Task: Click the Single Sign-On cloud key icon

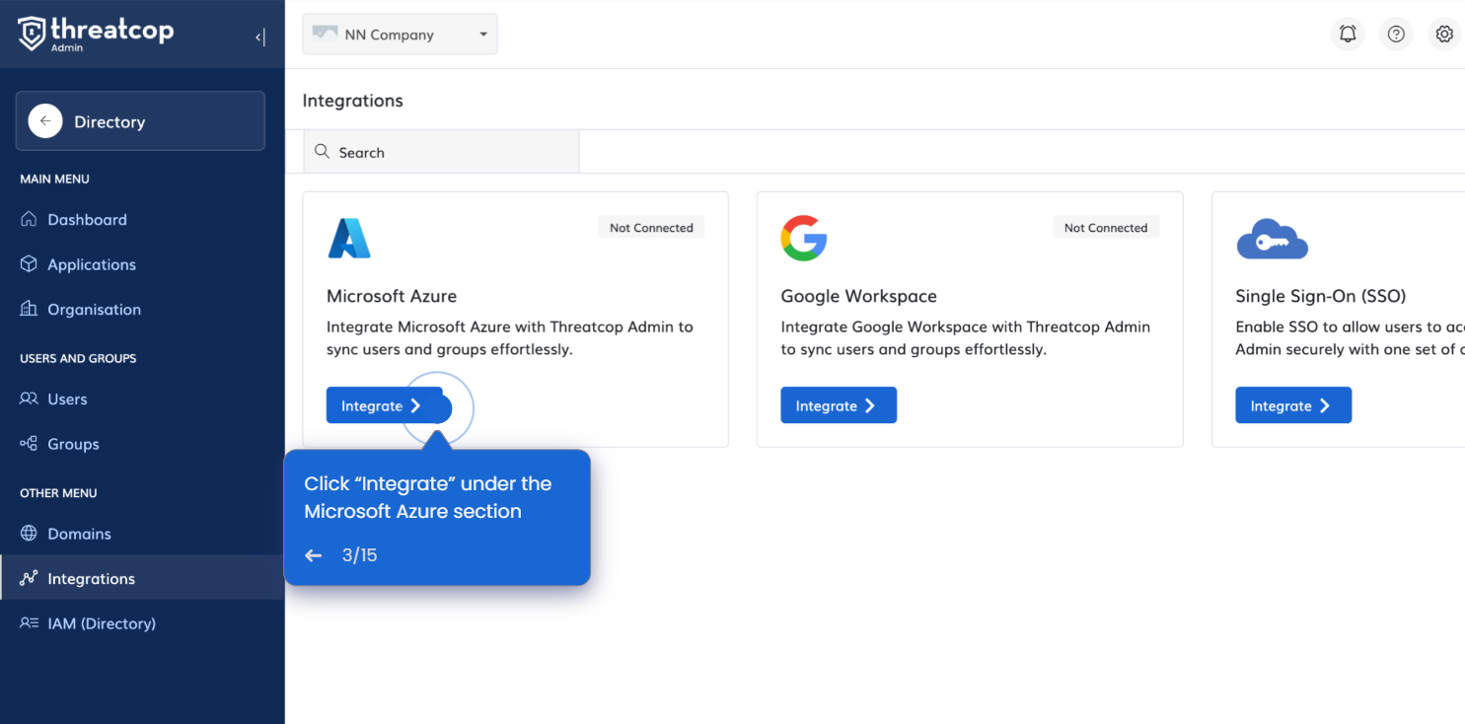Action: point(1272,240)
